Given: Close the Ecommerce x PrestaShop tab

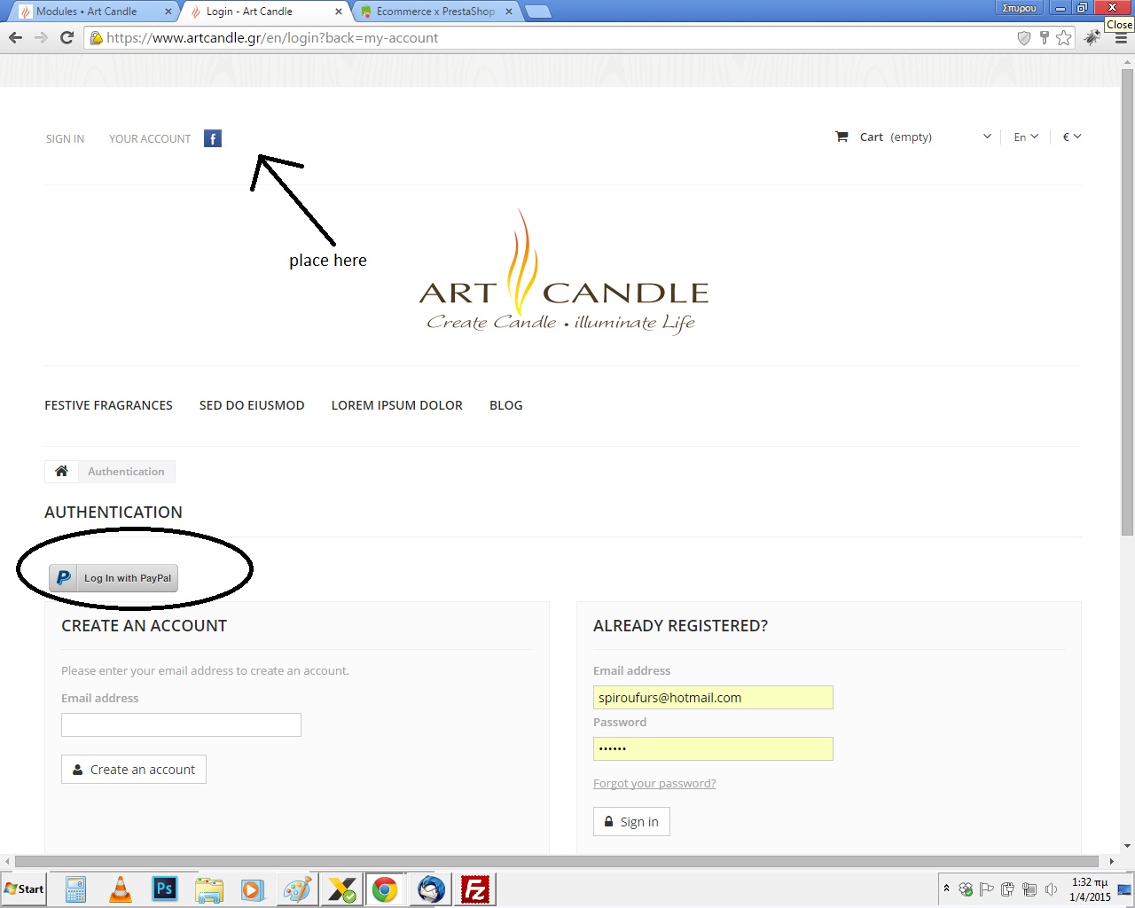Looking at the screenshot, I should (x=509, y=12).
